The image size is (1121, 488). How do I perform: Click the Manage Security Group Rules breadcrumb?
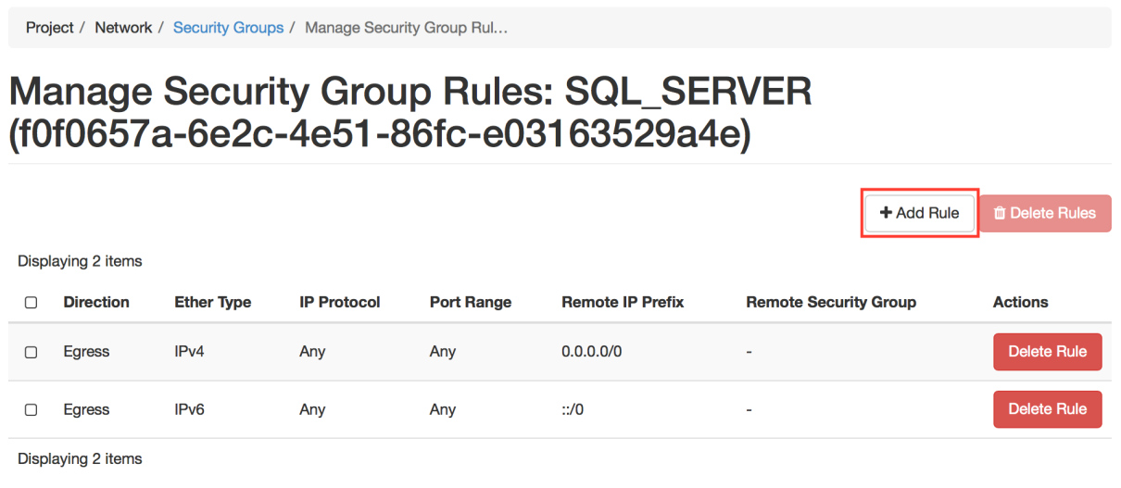tap(406, 28)
